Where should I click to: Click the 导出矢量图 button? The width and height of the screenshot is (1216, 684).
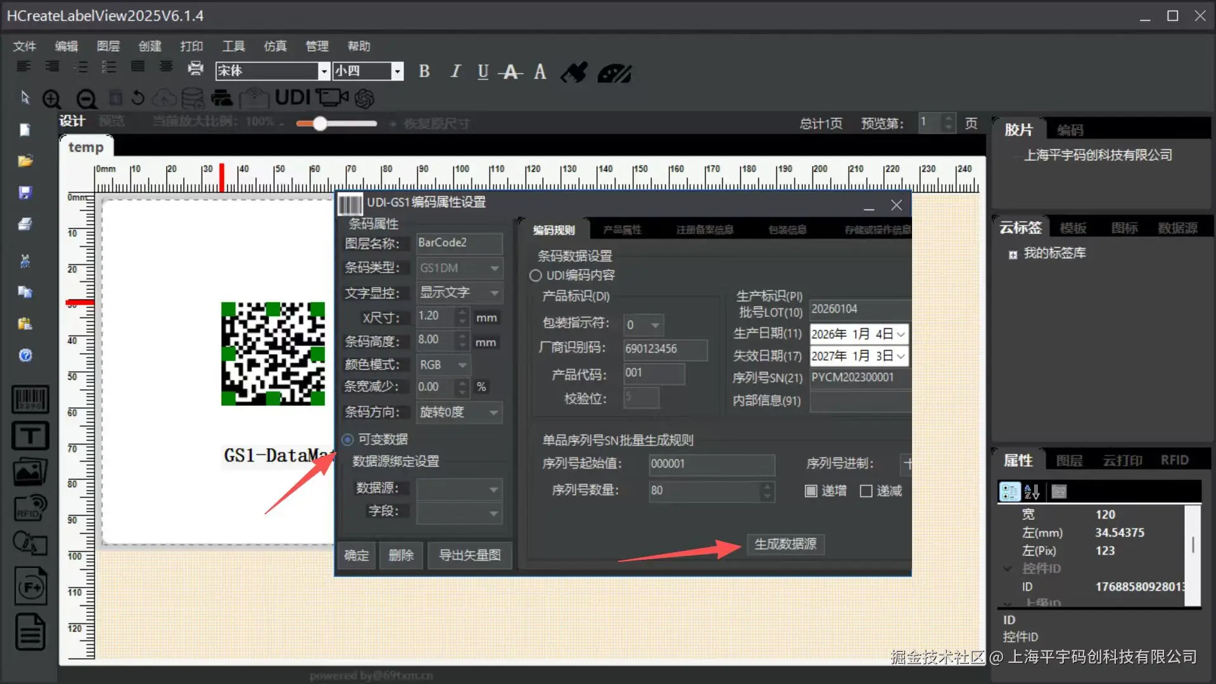pos(469,555)
